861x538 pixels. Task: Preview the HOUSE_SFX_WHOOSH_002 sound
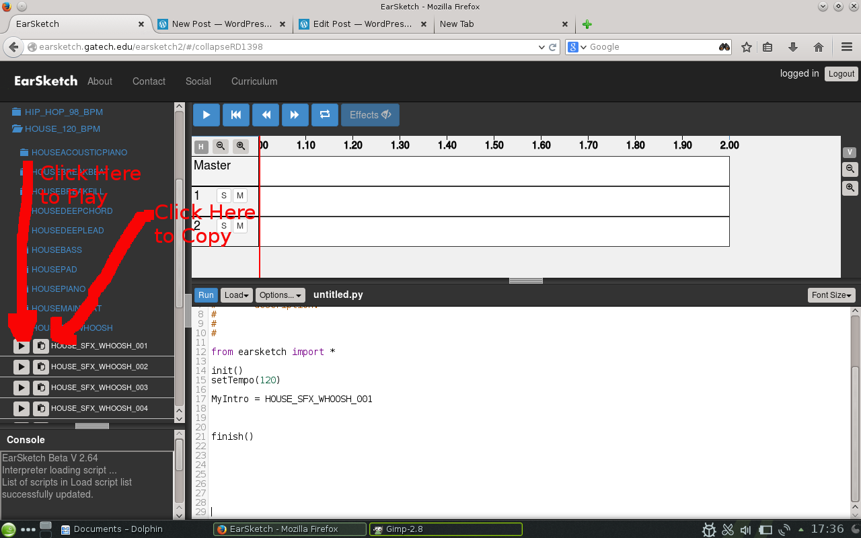[x=22, y=367]
